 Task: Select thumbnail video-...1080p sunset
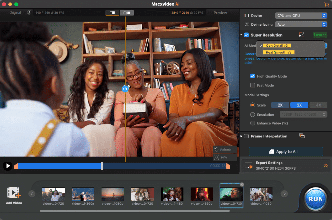point(113,194)
